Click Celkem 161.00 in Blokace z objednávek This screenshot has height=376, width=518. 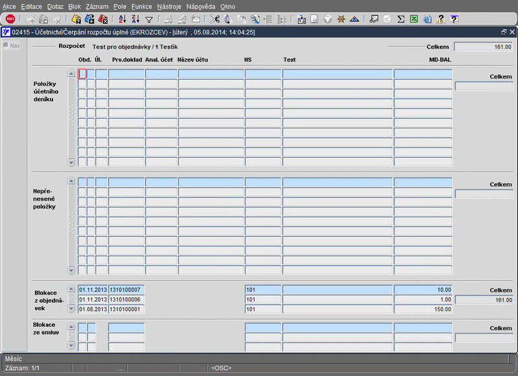(484, 300)
